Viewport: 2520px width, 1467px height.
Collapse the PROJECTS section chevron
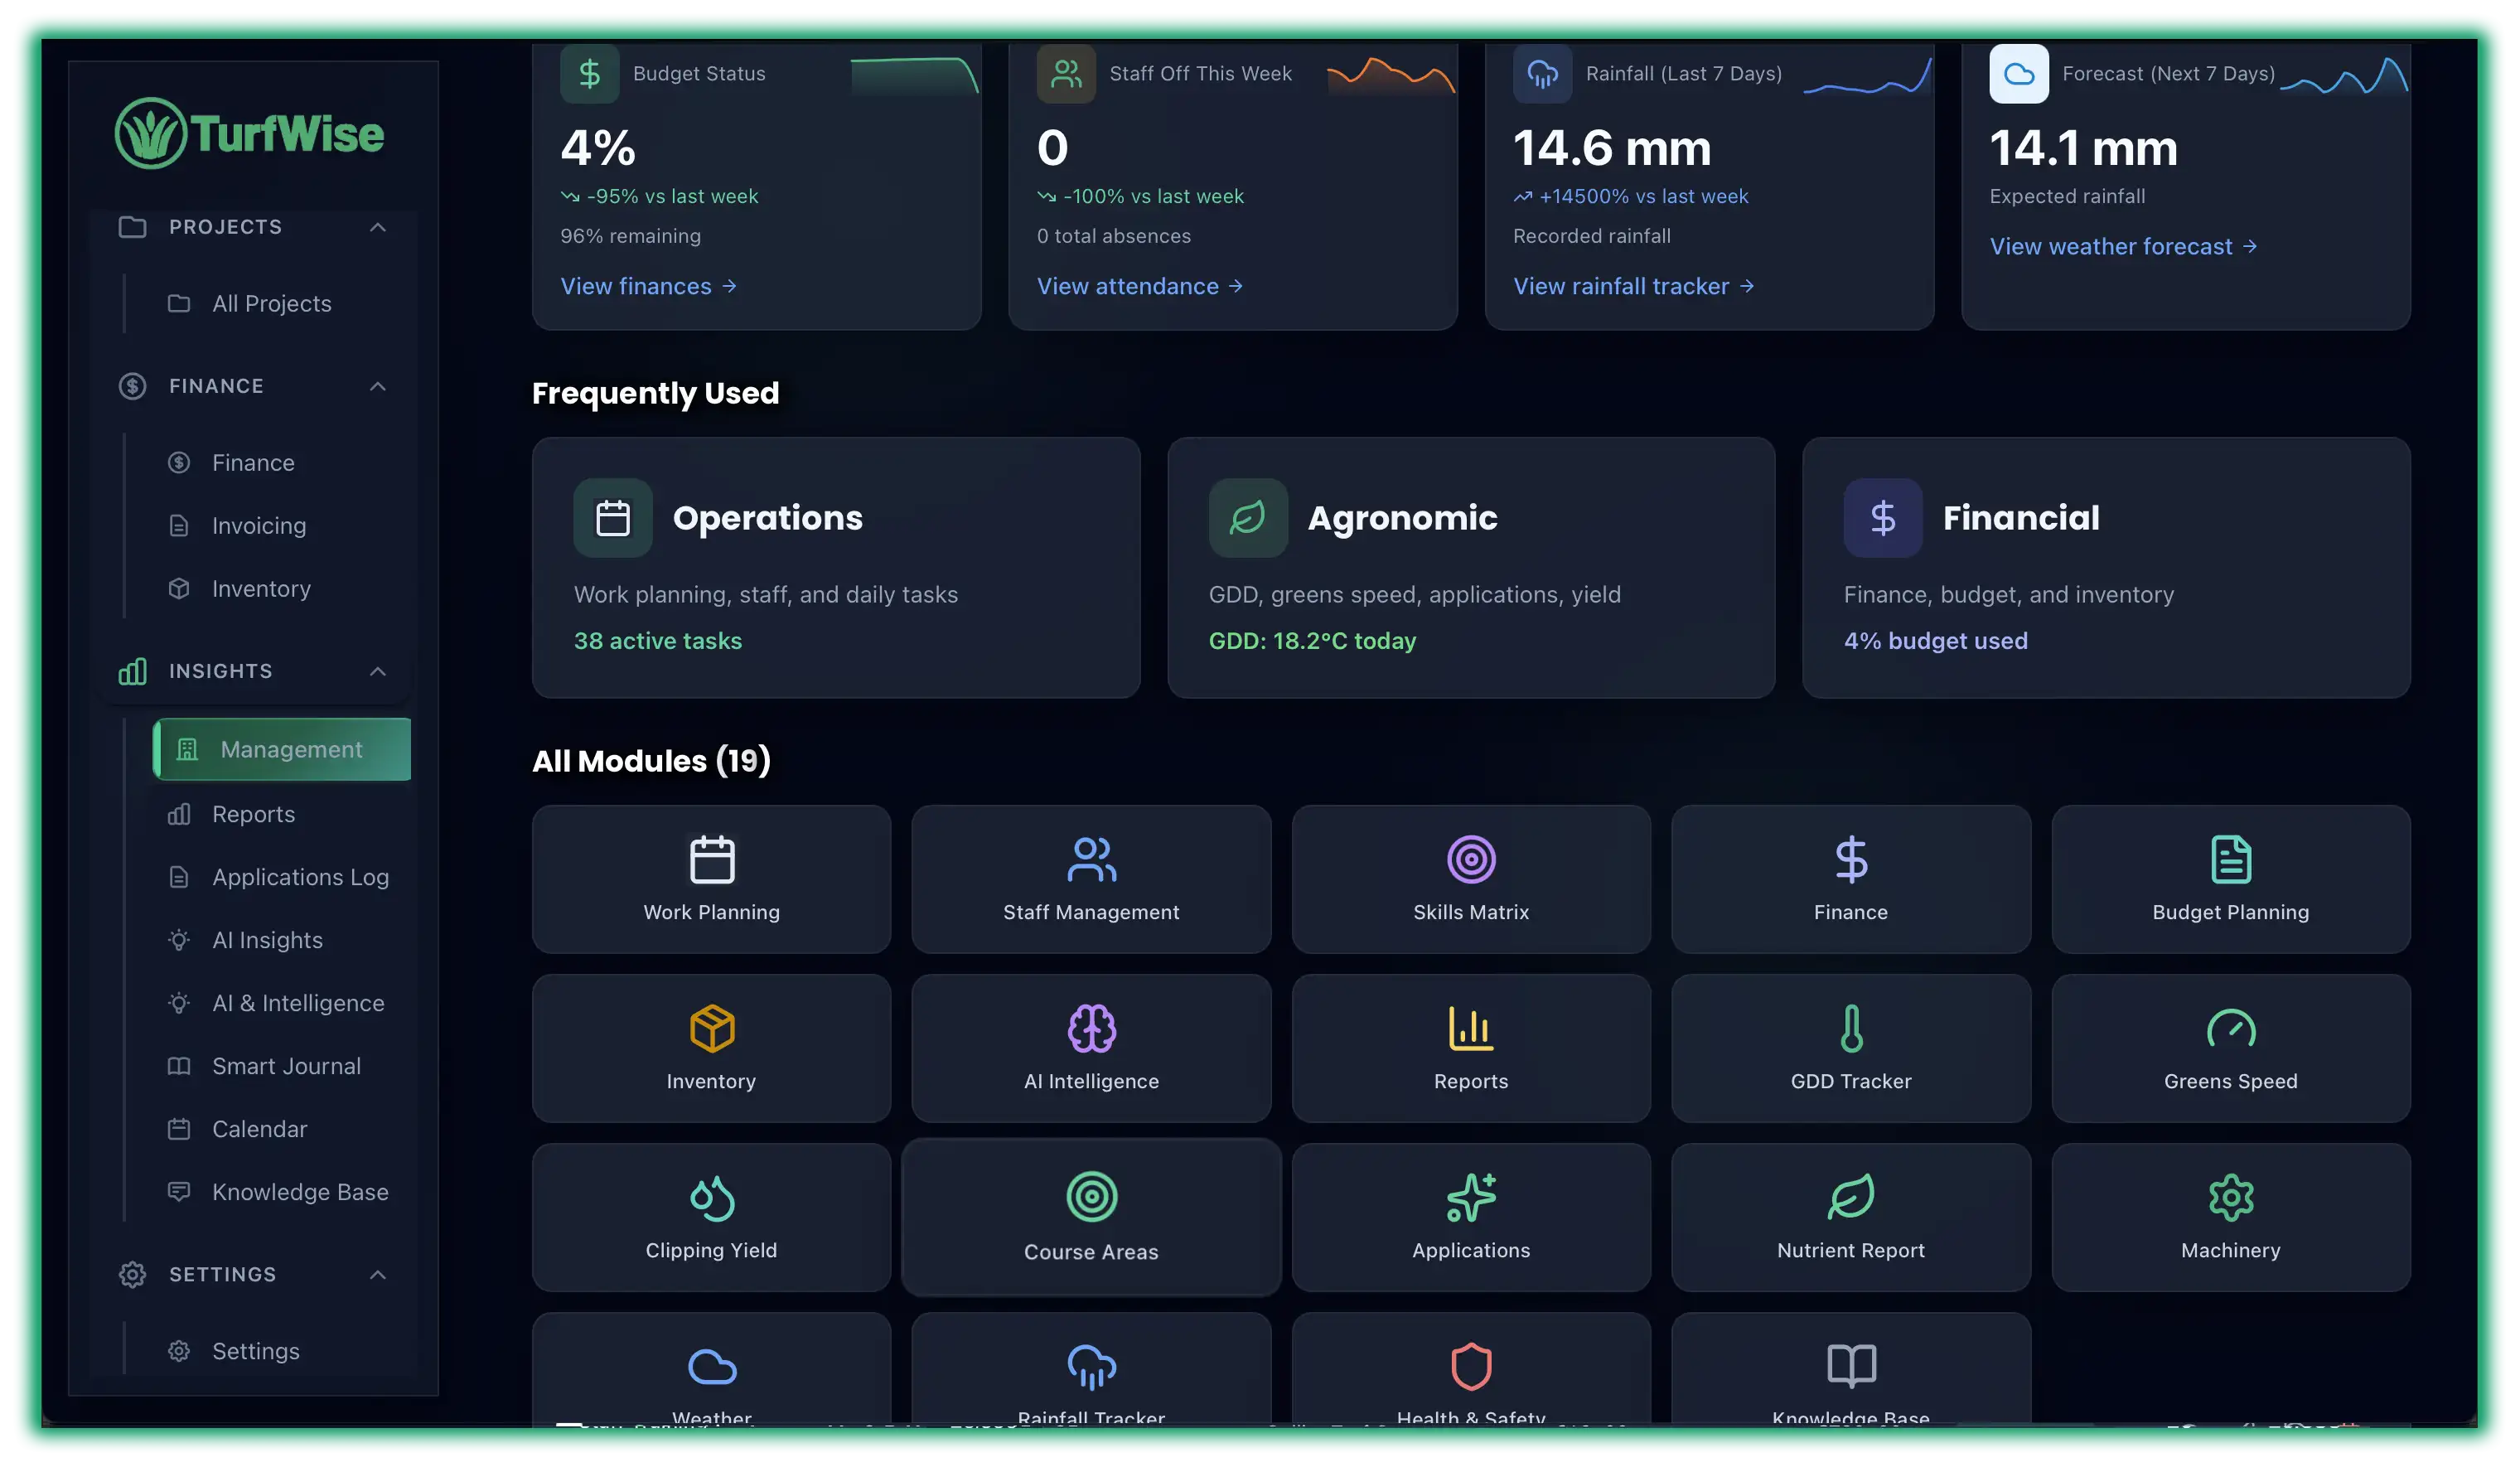pyautogui.click(x=378, y=227)
